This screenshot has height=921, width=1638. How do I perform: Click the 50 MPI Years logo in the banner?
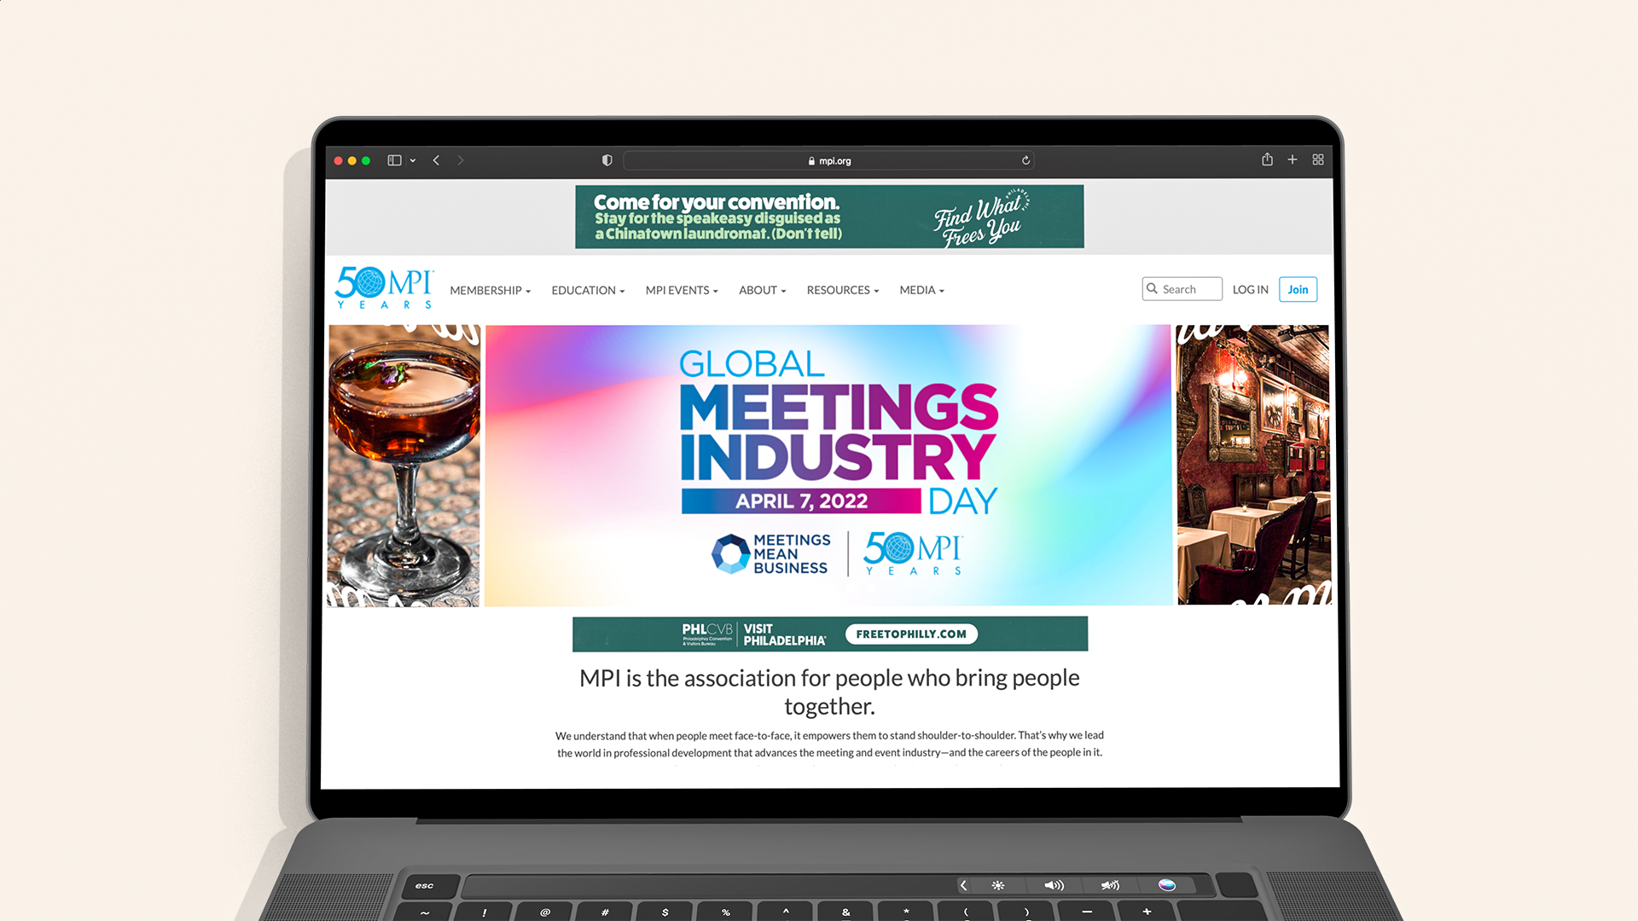click(x=914, y=553)
